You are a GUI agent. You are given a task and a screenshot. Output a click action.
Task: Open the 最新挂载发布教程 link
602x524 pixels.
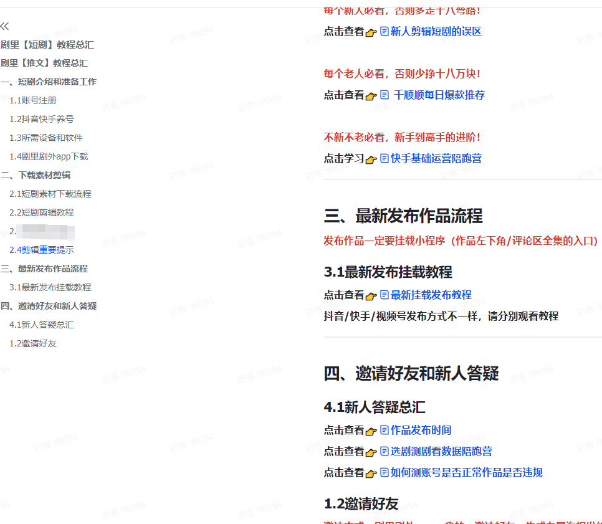[431, 295]
